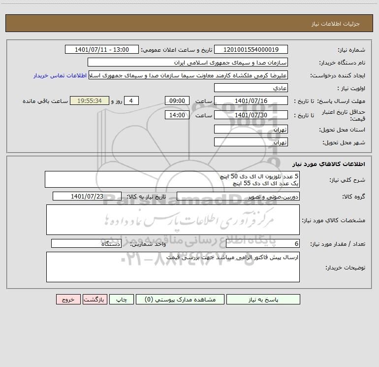
Task: Click the استان محل تحویل field تهران
Action: pyautogui.click(x=251, y=130)
